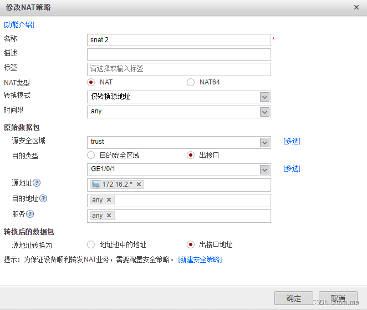Click inside the 目的地址 input box
This screenshot has width=367, height=310.
(x=179, y=201)
